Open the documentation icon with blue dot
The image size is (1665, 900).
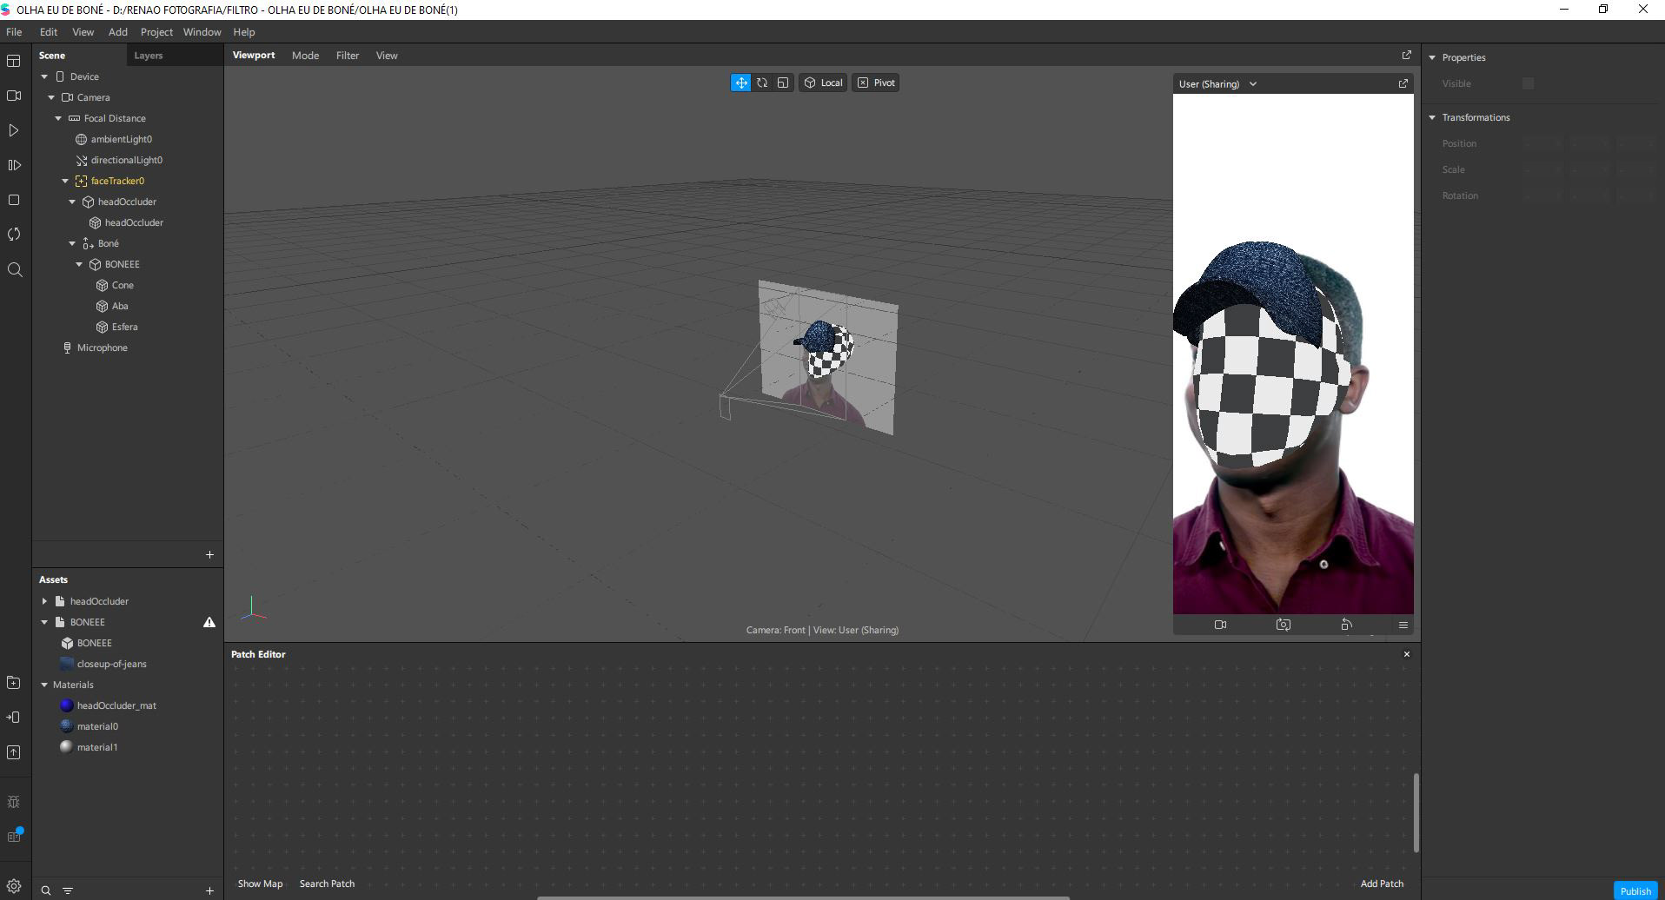[14, 836]
